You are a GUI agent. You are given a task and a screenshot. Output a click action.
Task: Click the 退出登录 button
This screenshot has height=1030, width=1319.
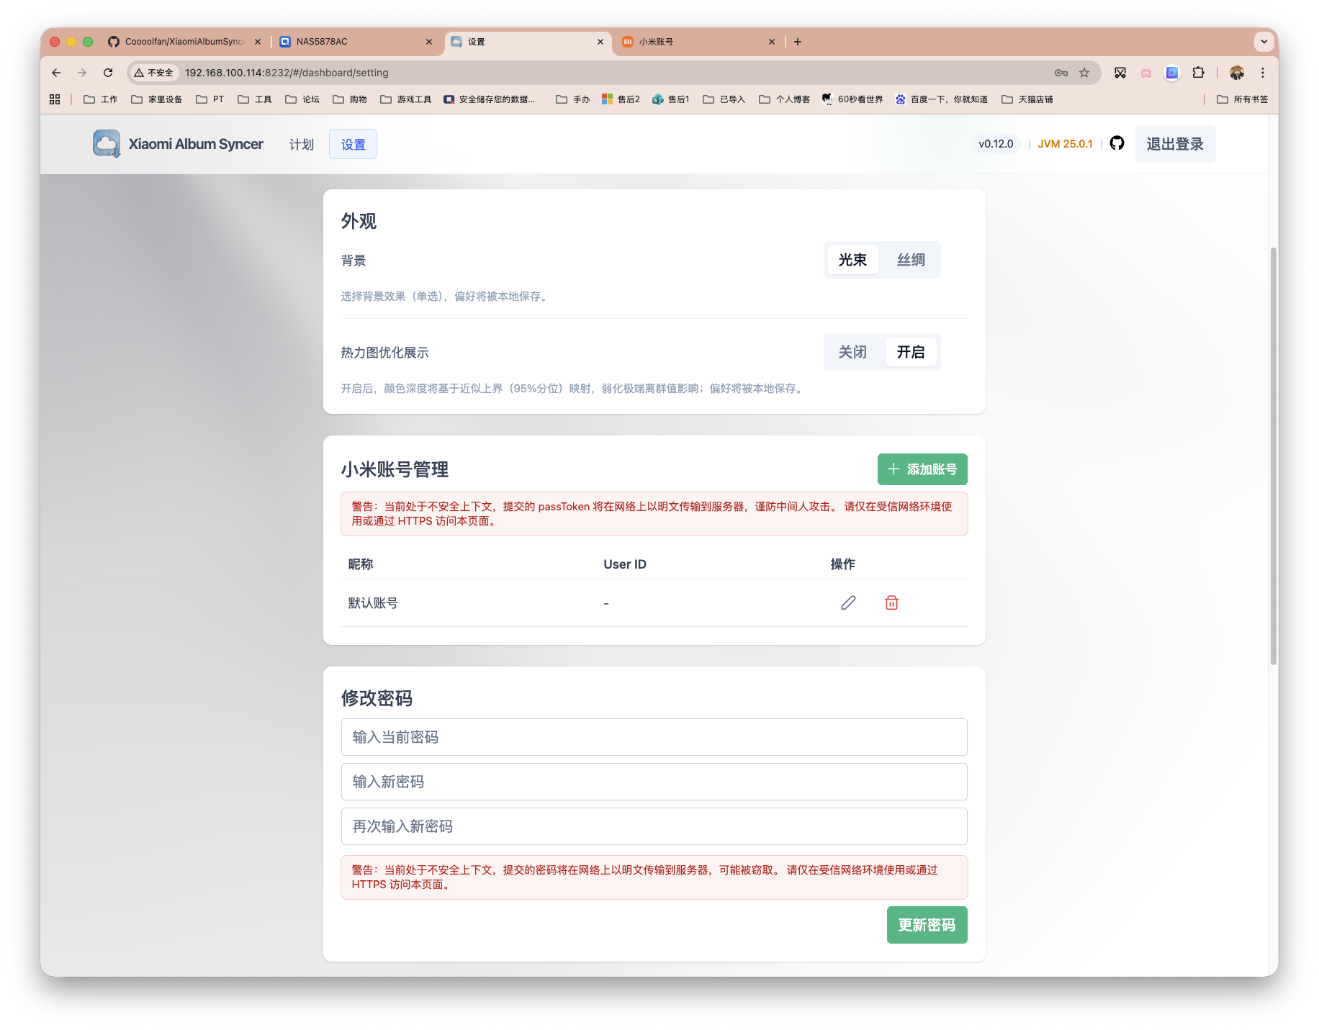click(x=1175, y=143)
